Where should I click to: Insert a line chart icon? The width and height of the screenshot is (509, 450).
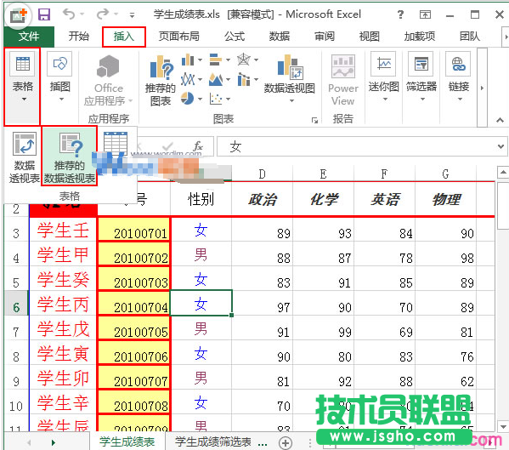click(x=188, y=79)
